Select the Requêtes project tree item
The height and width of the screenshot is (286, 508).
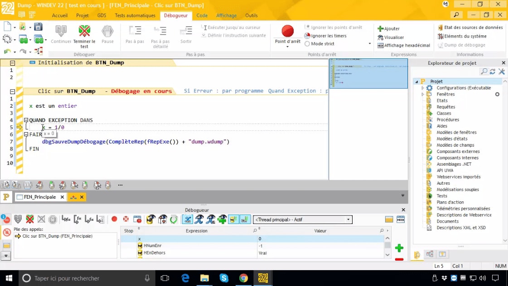446,107
